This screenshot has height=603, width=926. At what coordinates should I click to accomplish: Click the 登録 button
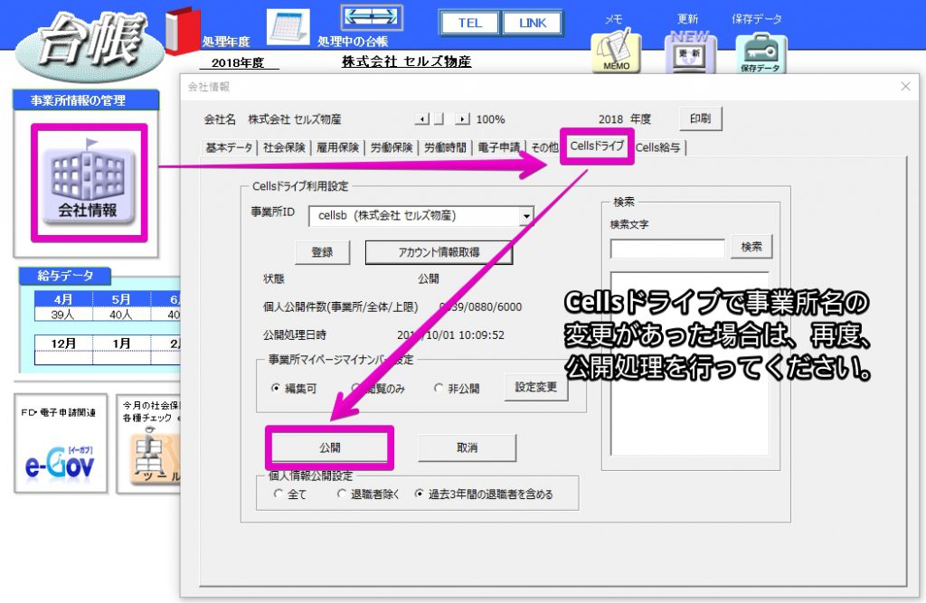[322, 252]
